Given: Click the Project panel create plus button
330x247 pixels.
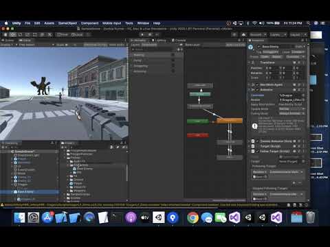Looking at the screenshot, I should [x=63, y=148].
